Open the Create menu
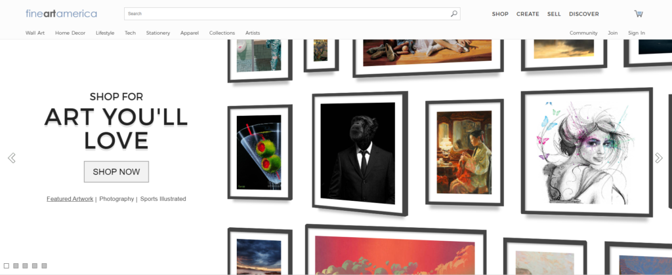The width and height of the screenshot is (672, 275). coord(528,14)
